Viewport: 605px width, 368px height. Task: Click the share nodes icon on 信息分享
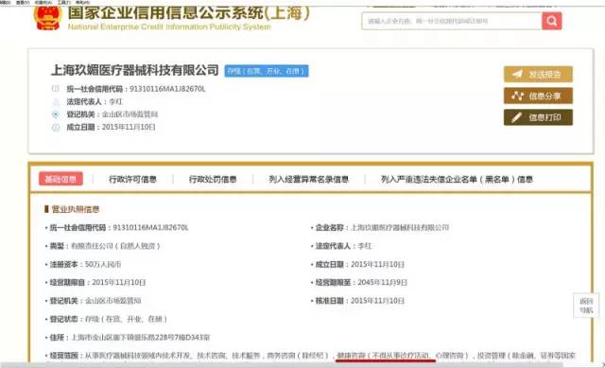(x=517, y=96)
